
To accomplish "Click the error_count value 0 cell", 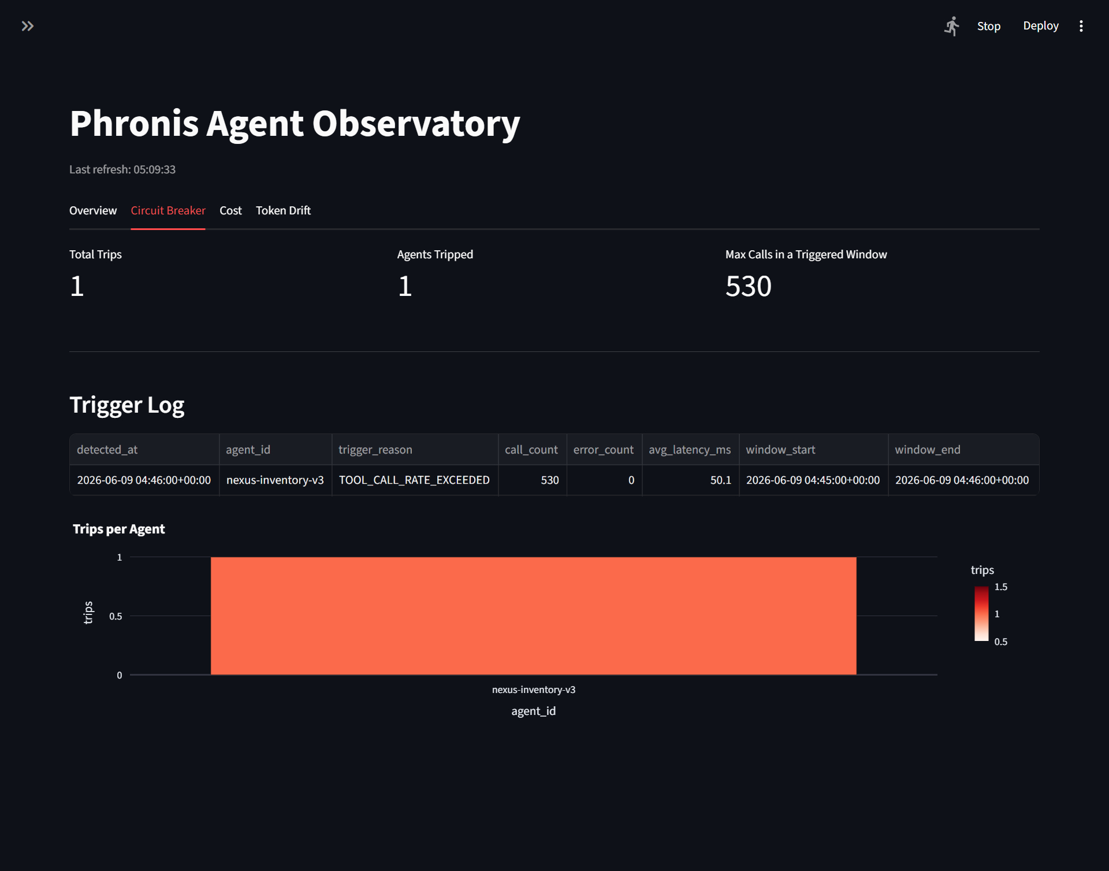I will point(604,480).
